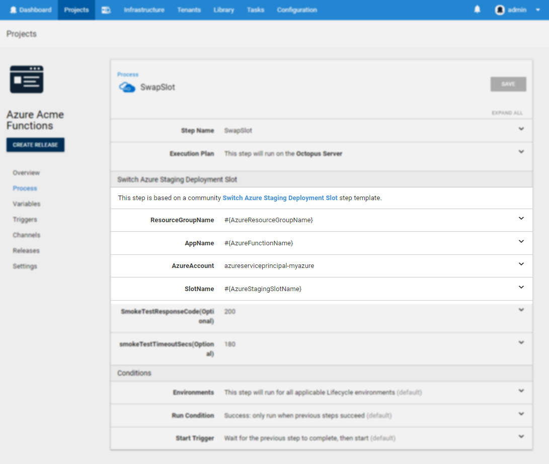Click the Save button
Screen dimensions: 549x464
[508, 84]
